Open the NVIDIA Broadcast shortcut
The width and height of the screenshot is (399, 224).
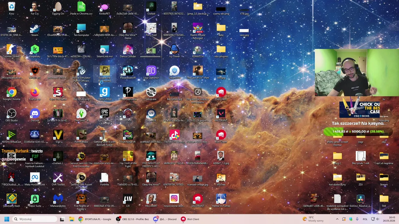[12, 137]
